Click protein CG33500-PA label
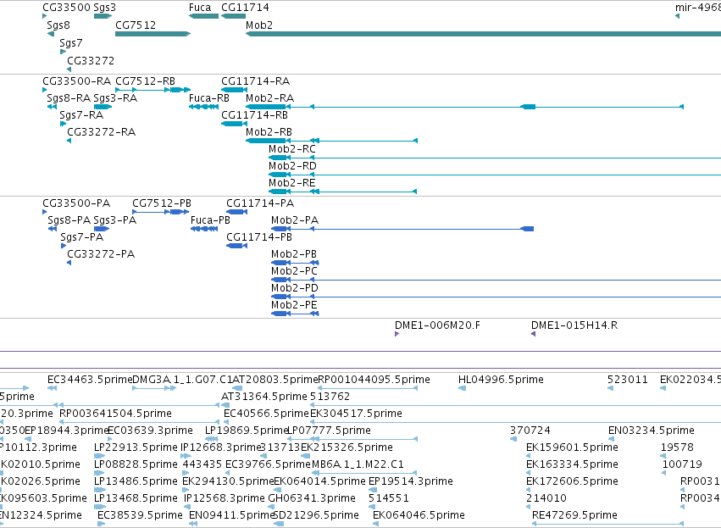This screenshot has height=528, width=721. [76, 203]
